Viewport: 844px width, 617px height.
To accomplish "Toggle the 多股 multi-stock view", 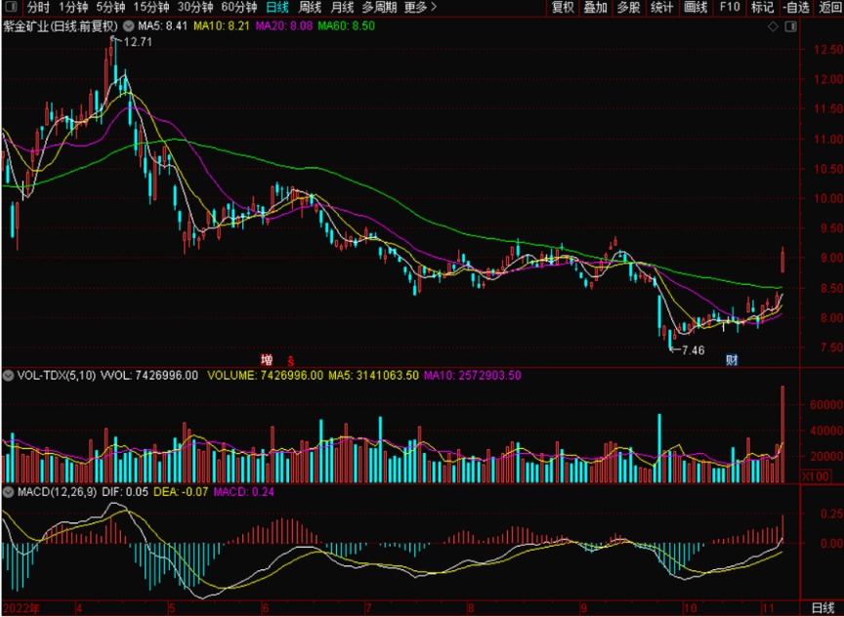I will [628, 8].
